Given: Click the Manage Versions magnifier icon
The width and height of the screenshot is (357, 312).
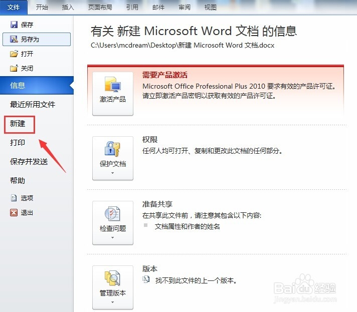Looking at the screenshot, I should tap(112, 278).
